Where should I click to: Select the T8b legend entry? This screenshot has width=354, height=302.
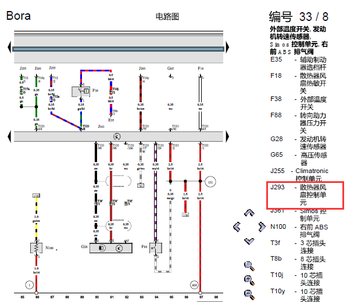(298, 263)
